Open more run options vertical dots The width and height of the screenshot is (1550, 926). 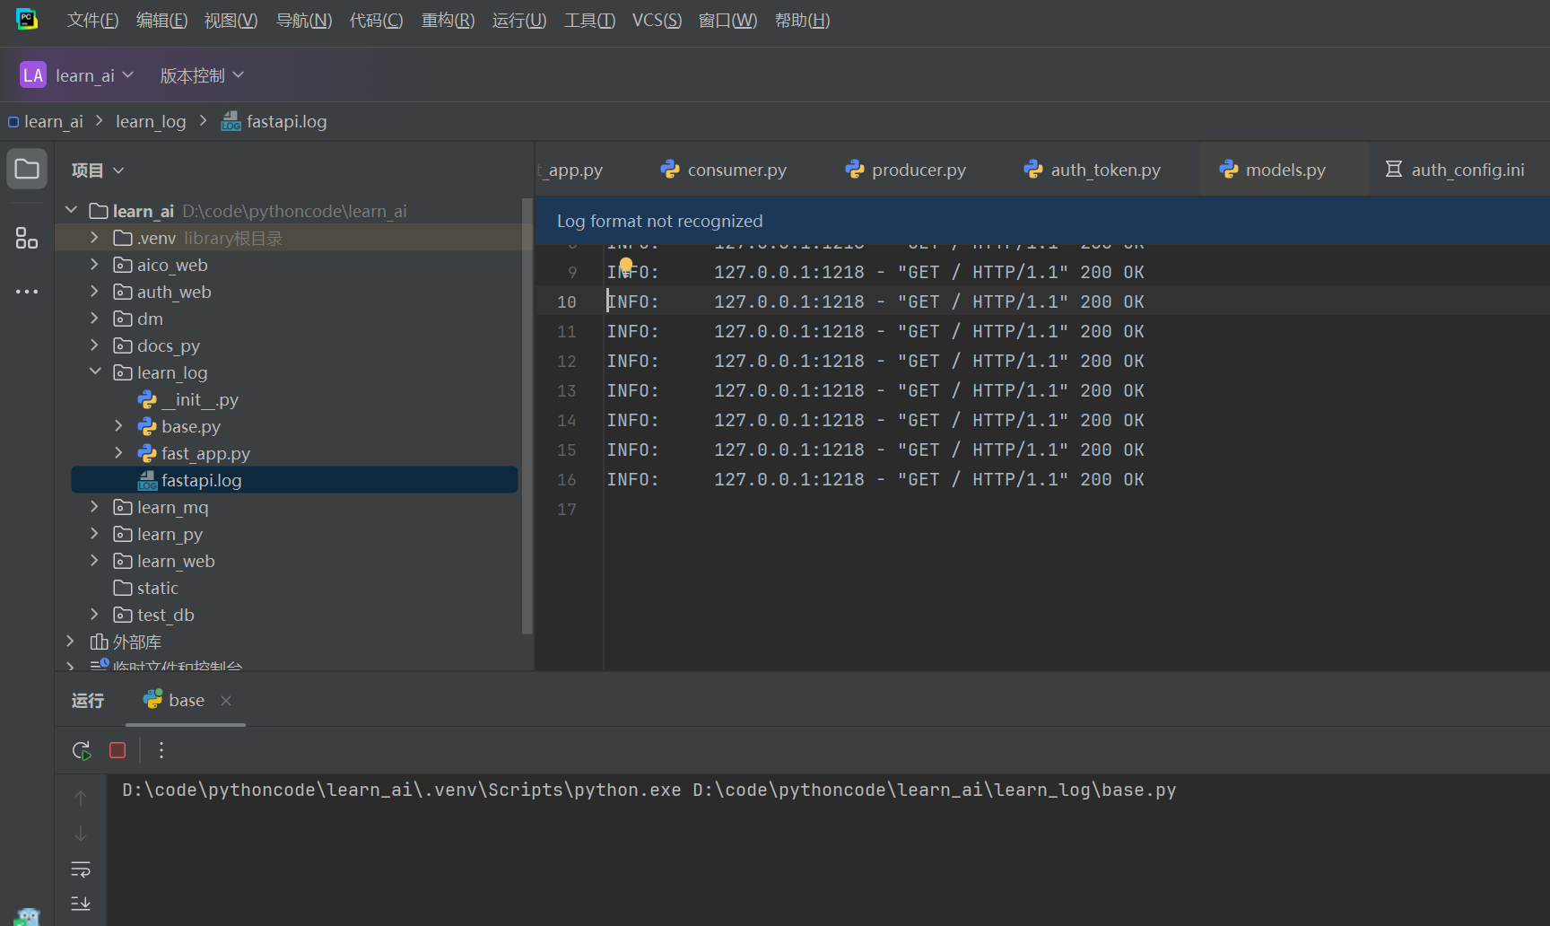[x=161, y=750]
